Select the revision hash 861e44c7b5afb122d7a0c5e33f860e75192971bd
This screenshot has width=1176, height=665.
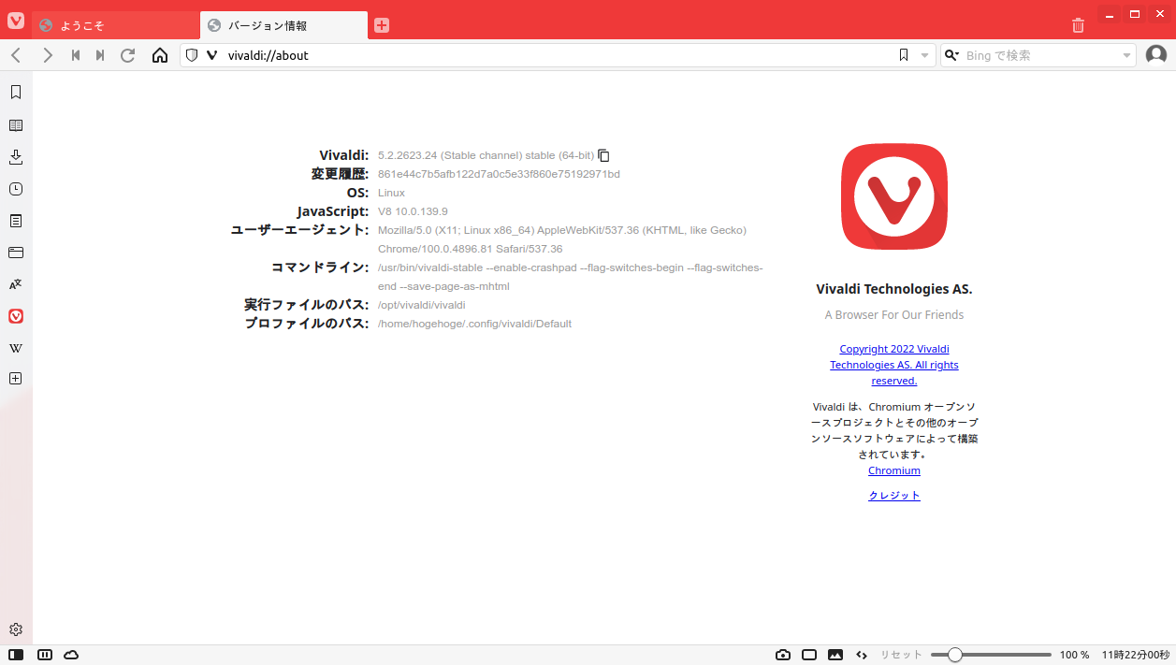pyautogui.click(x=499, y=174)
